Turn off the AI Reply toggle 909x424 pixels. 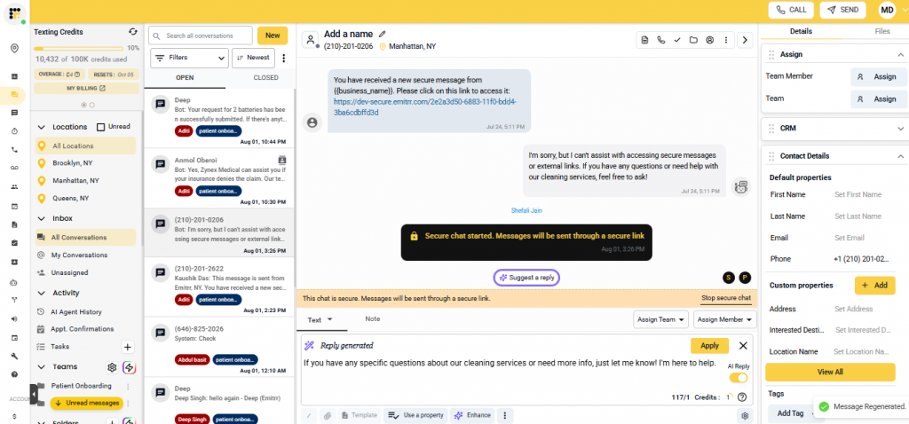pyautogui.click(x=738, y=378)
